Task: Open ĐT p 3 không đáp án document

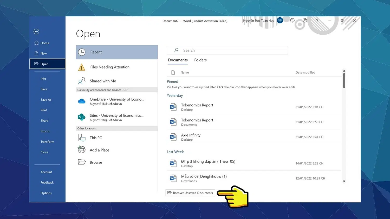Action: [x=254, y=163]
